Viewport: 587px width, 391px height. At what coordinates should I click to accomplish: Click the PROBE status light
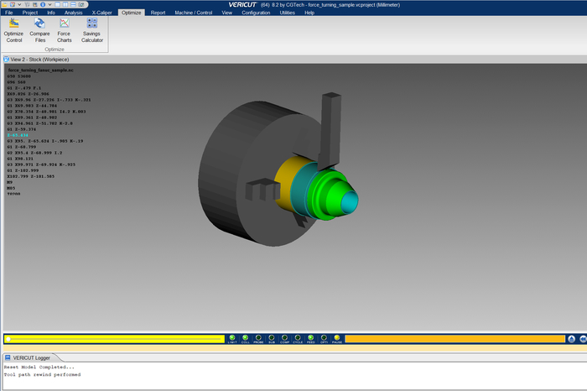(258, 339)
